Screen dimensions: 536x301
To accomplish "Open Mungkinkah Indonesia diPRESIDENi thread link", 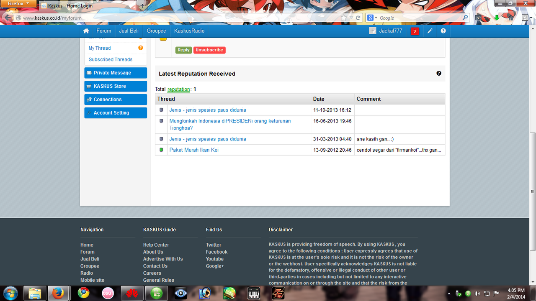I will [x=230, y=124].
